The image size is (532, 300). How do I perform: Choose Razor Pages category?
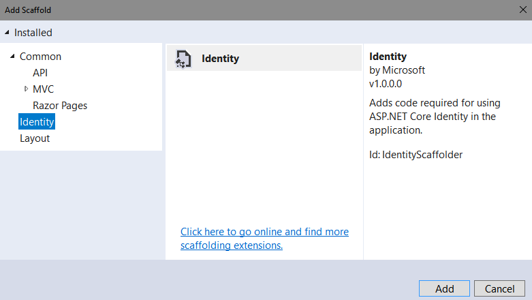(x=60, y=106)
